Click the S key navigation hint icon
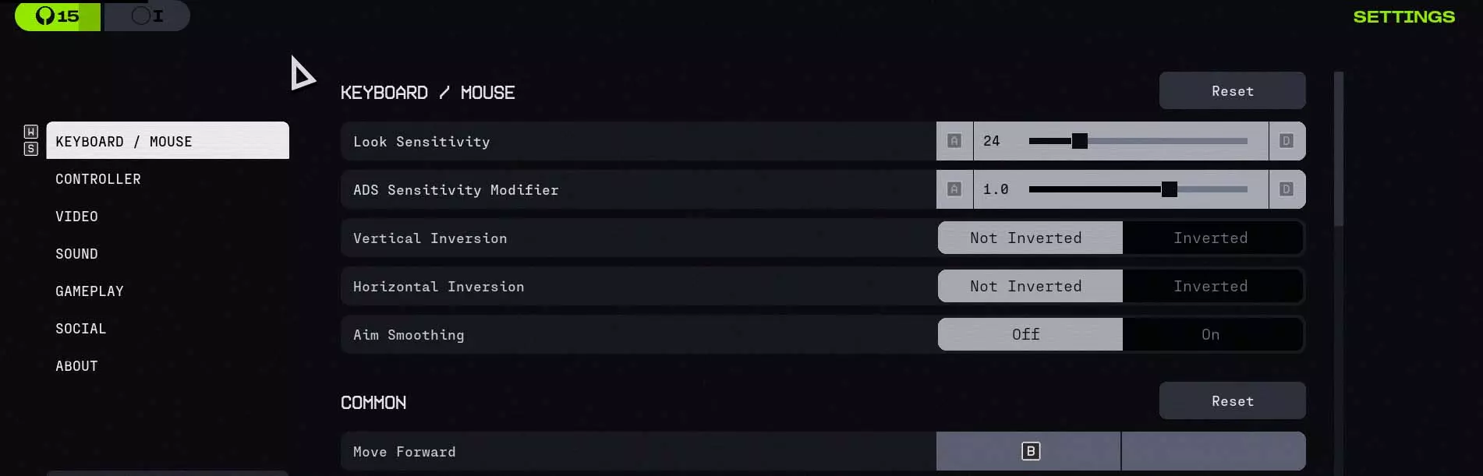 click(x=31, y=149)
